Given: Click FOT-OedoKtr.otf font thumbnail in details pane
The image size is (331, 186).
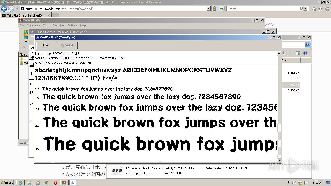Looking at the screenshot, I should 117,171.
